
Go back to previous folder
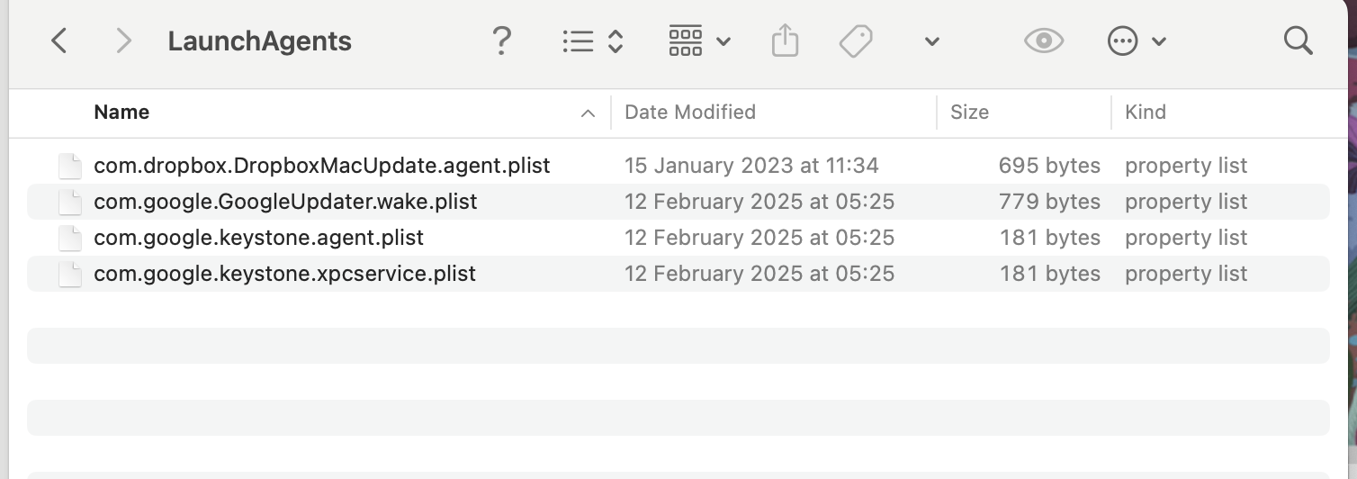[59, 41]
